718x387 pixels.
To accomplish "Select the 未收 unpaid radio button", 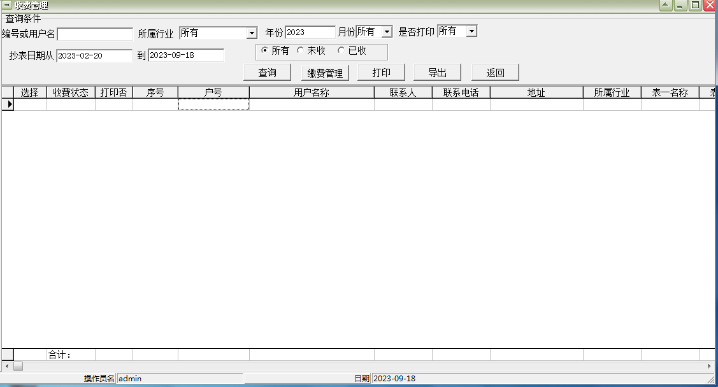I will point(301,50).
